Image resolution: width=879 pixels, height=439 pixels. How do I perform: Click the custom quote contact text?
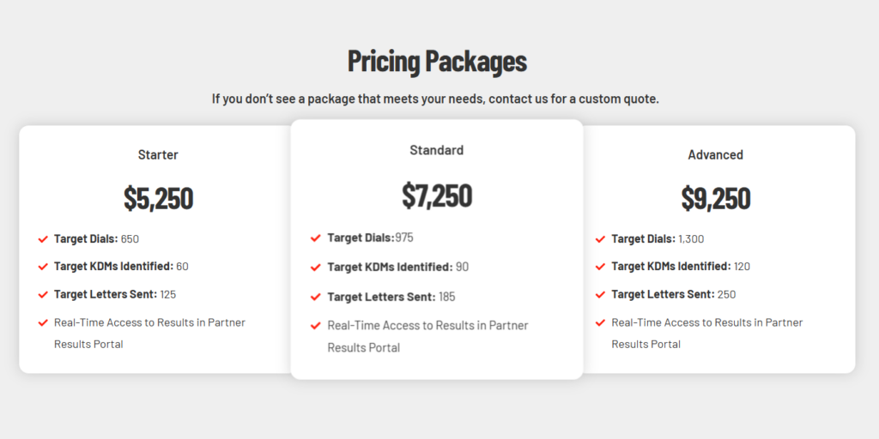[x=435, y=99]
